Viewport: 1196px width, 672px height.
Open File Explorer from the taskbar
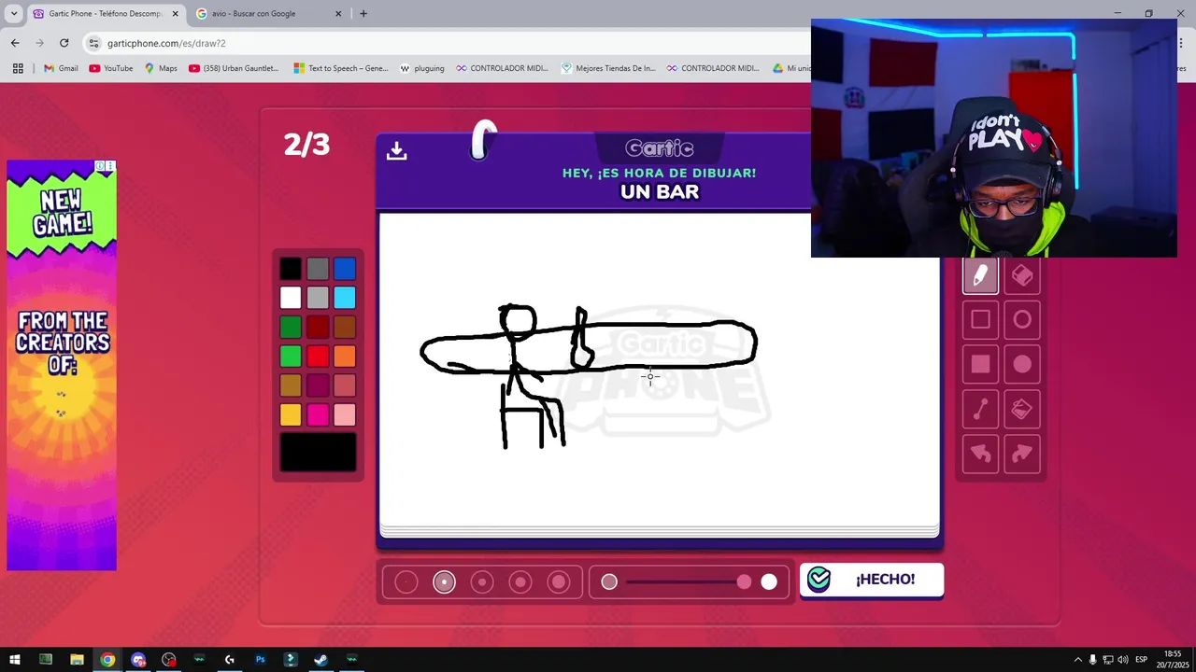click(x=77, y=660)
